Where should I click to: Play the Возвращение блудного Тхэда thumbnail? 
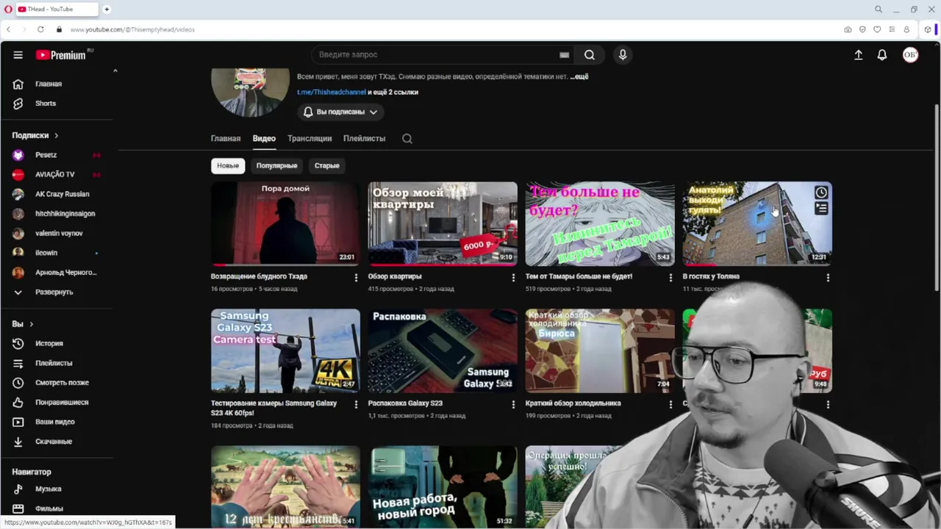(285, 223)
